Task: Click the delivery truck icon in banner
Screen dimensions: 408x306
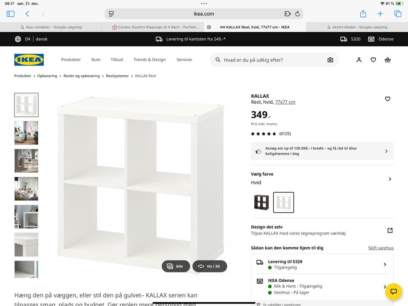Action: pyautogui.click(x=159, y=39)
